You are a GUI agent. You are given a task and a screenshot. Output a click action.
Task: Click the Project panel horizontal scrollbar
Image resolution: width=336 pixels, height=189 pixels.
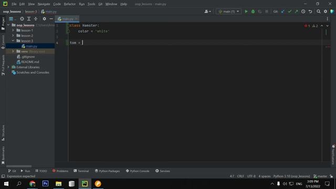pos(19,166)
